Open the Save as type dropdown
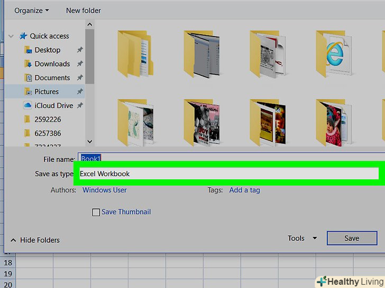 tap(229, 174)
